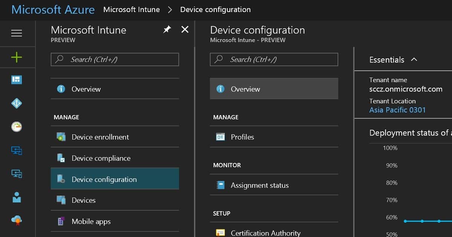The image size is (452, 237).
Task: Close the Microsoft Intune blade
Action: [x=185, y=29]
